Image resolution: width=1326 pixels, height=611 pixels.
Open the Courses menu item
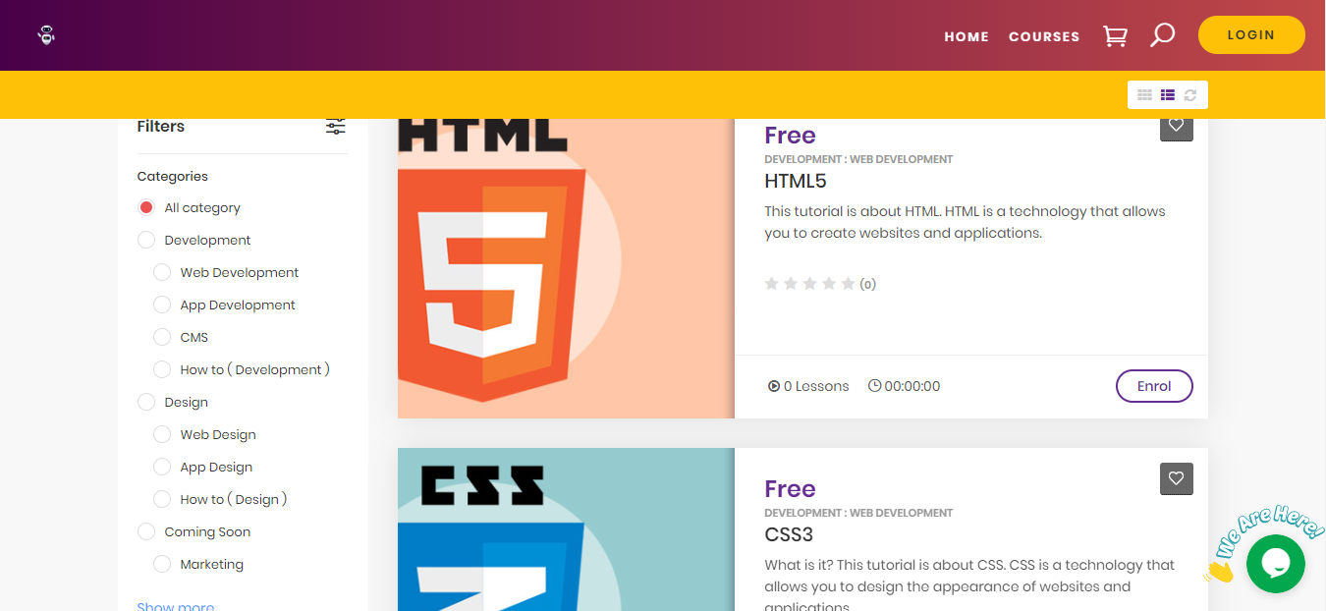[x=1044, y=36]
